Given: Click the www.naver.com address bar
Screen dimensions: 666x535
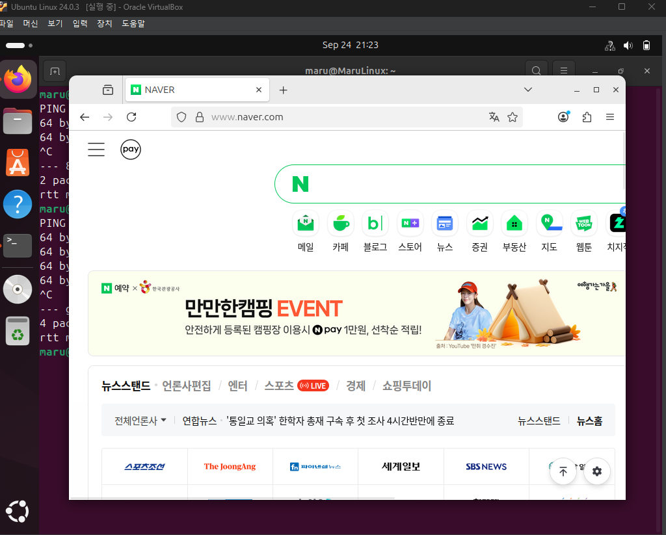Looking at the screenshot, I should click(347, 117).
